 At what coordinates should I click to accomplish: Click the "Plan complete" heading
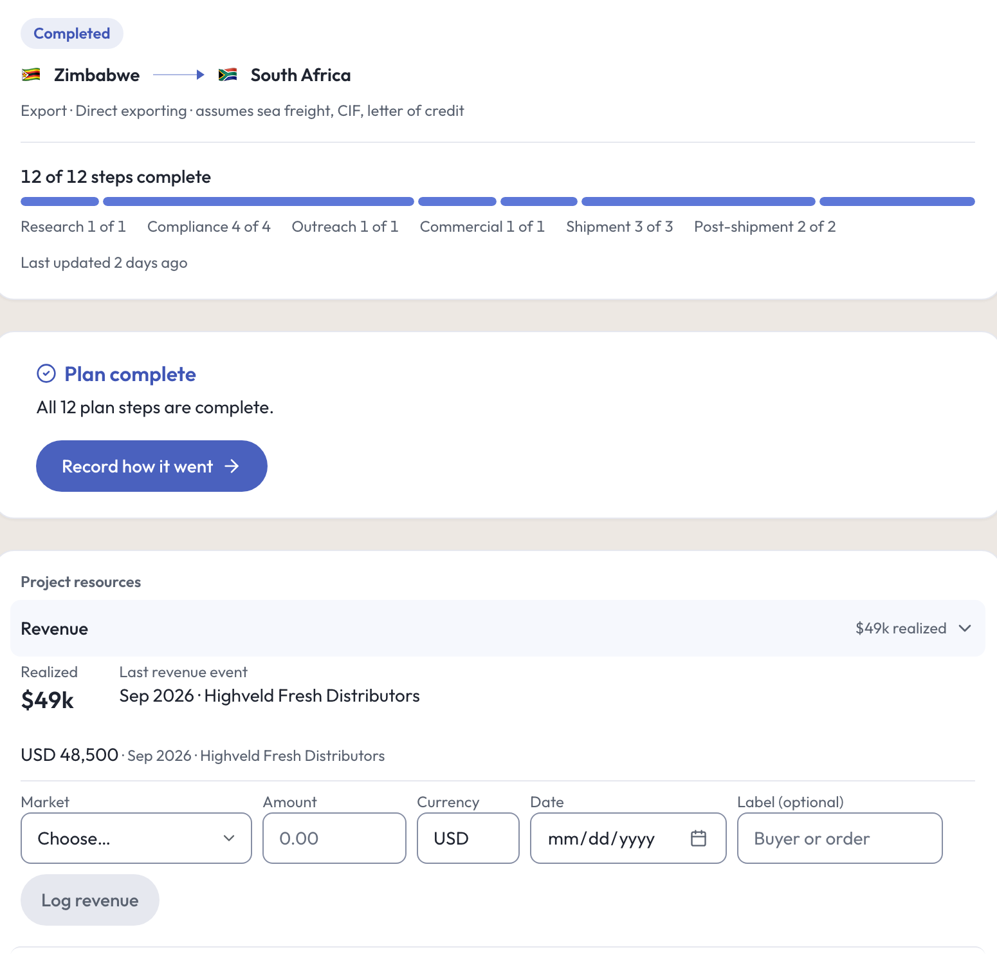(x=131, y=374)
